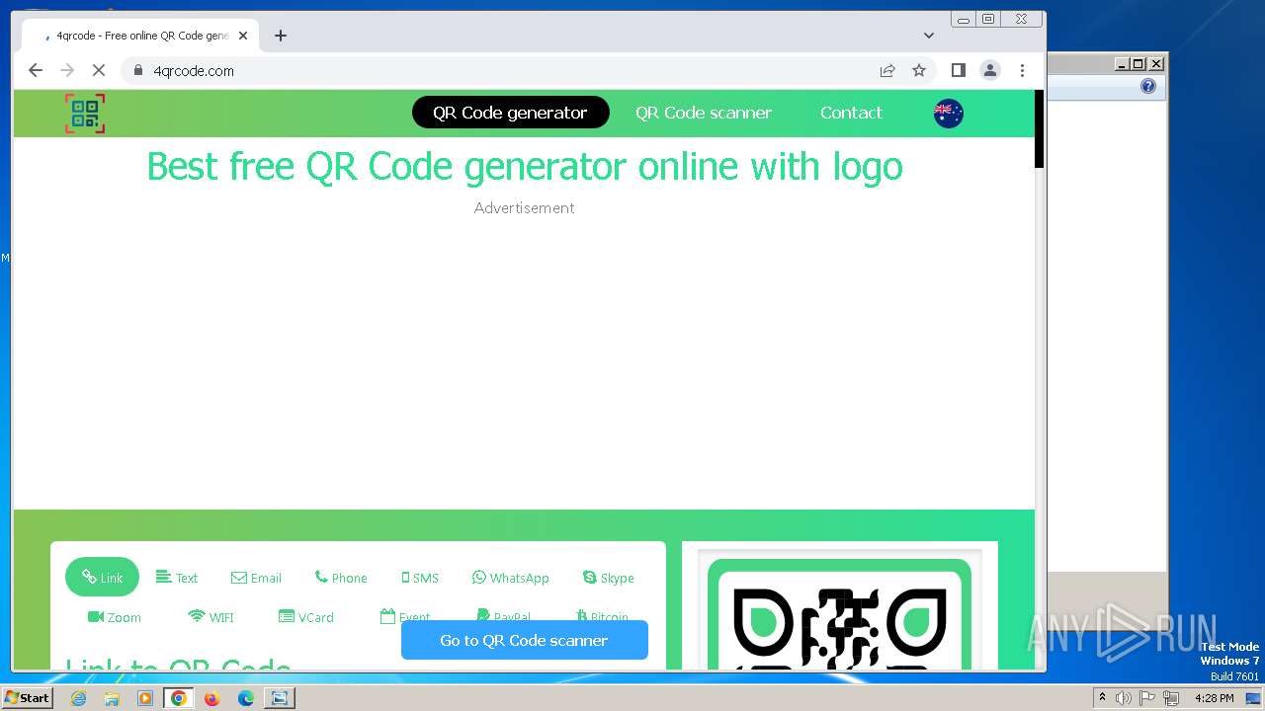
Task: Launch Internet Explorer from the taskbar
Action: (x=78, y=698)
